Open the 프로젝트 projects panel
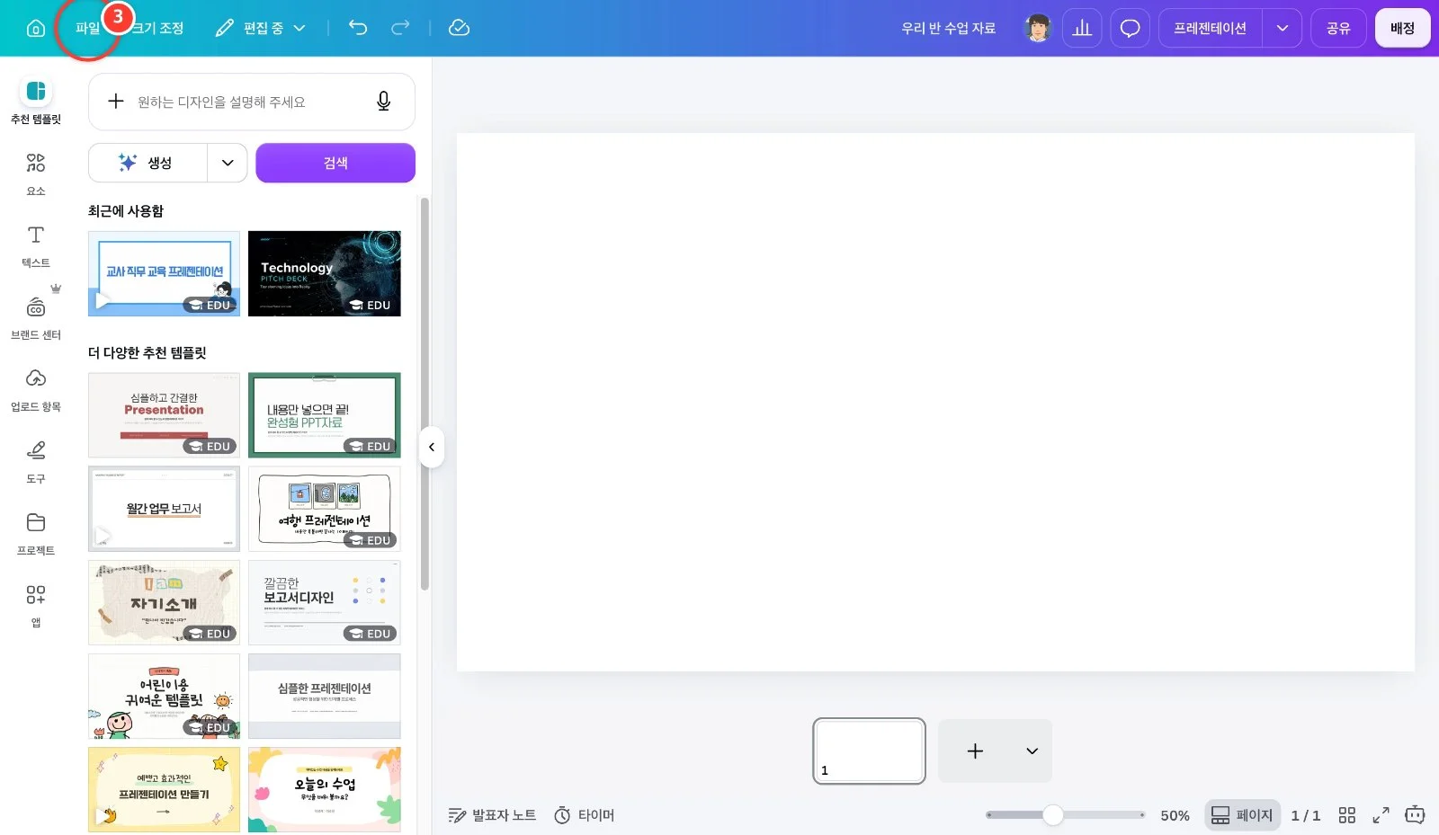The image size is (1439, 835). pyautogui.click(x=36, y=533)
